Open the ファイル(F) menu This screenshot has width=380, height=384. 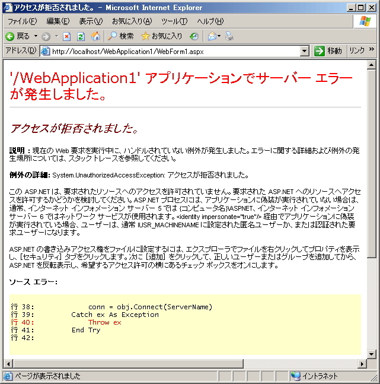tap(23, 21)
